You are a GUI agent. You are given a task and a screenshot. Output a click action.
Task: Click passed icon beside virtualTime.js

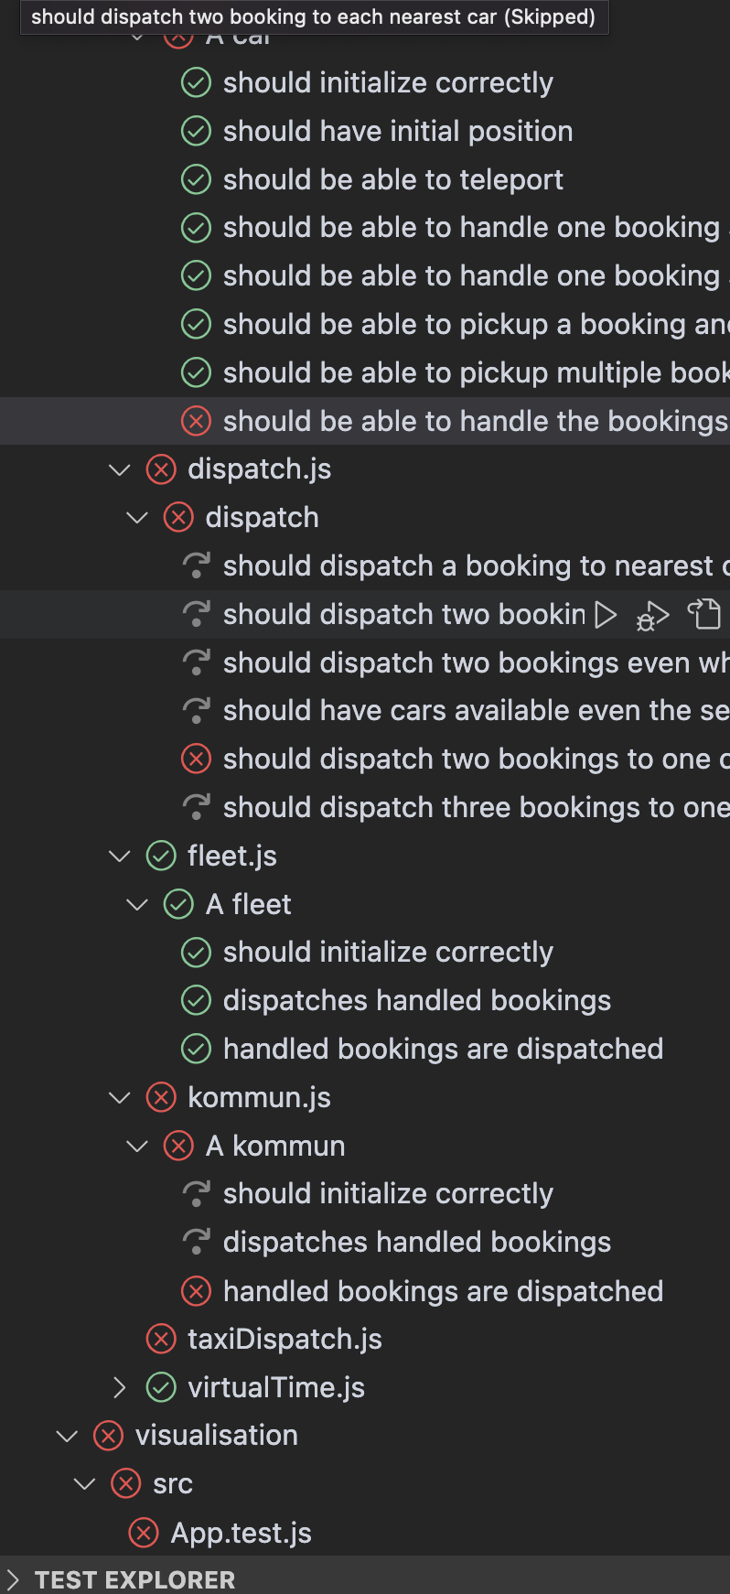click(x=161, y=1388)
